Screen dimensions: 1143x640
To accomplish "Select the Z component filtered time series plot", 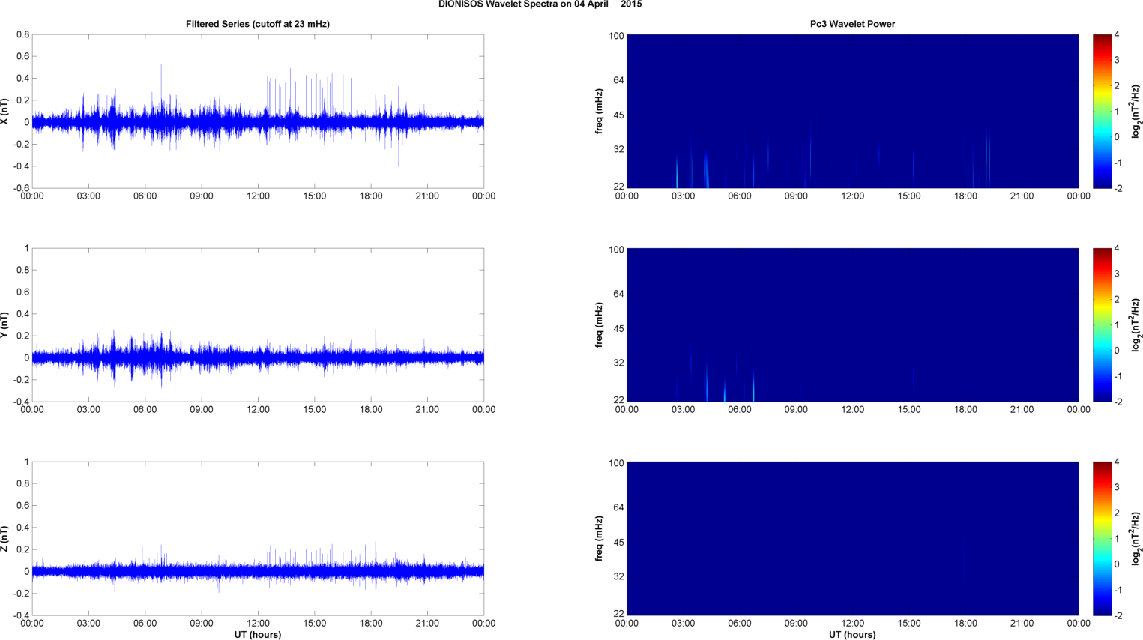I will point(258,538).
